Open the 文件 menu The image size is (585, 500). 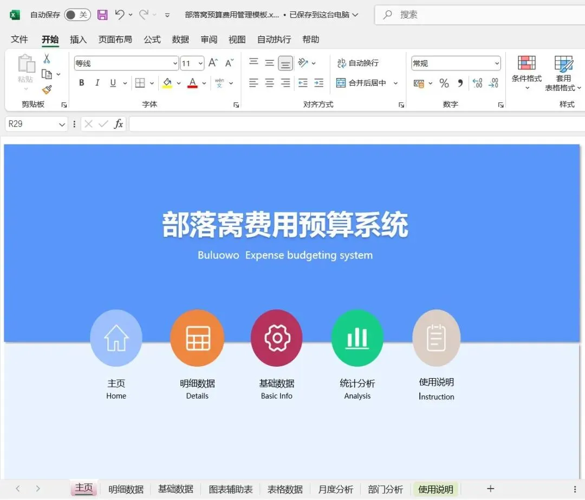click(x=19, y=39)
